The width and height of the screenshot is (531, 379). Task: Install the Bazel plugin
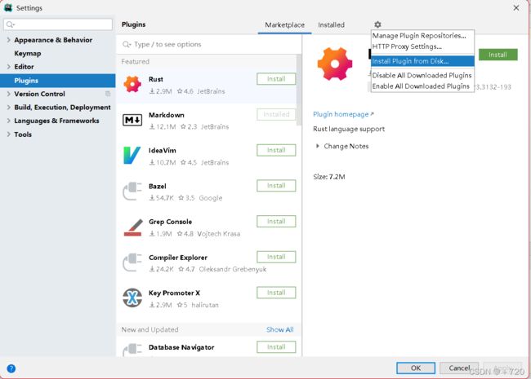tap(276, 186)
